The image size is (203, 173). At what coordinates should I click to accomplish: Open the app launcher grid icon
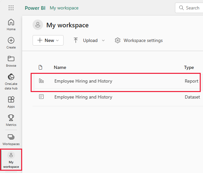[11, 8]
